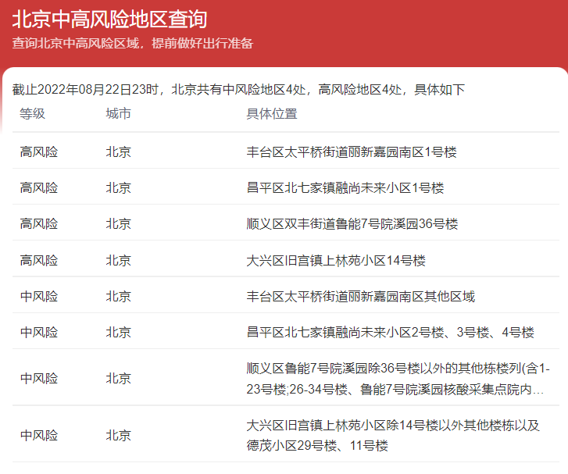Click the subtitle 查询北京中高风险区域，提前做好出行准备
568x474 pixels.
click(132, 43)
